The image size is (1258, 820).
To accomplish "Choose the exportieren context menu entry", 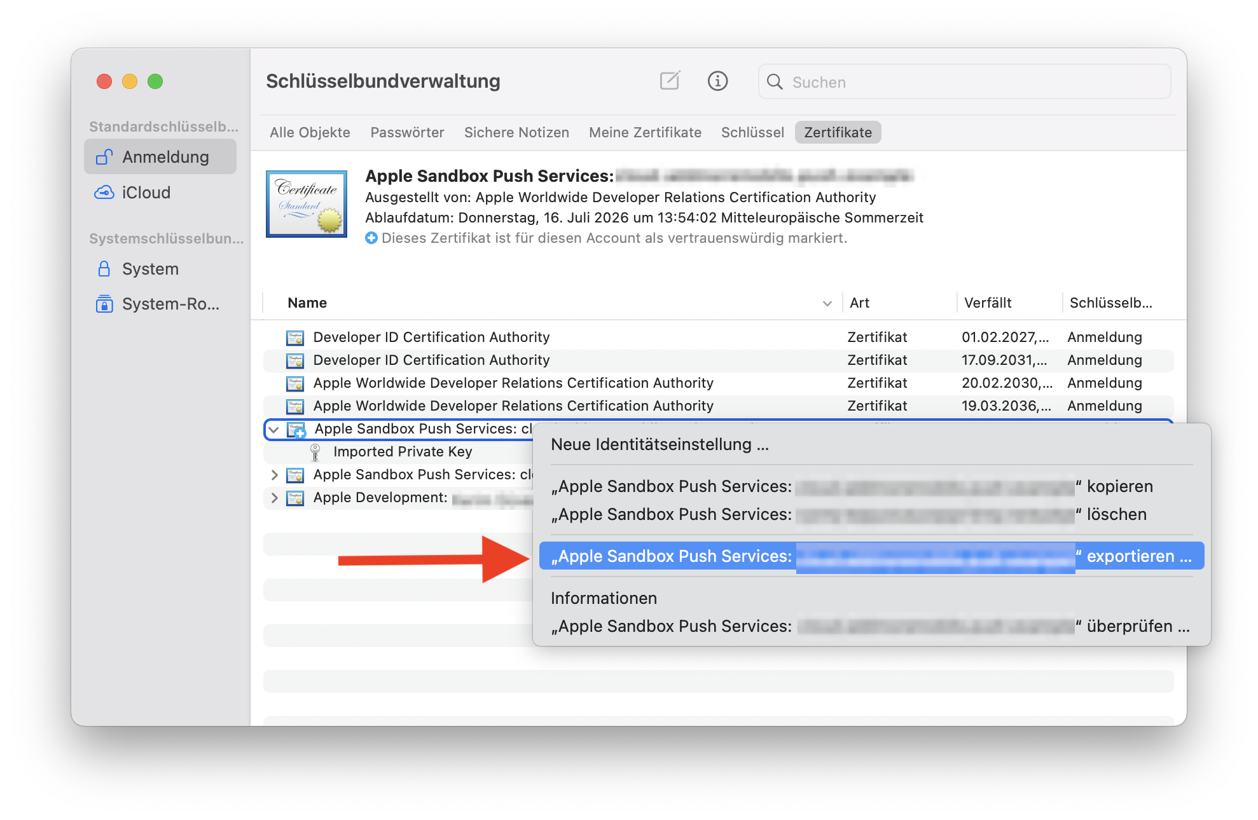I will pos(871,556).
